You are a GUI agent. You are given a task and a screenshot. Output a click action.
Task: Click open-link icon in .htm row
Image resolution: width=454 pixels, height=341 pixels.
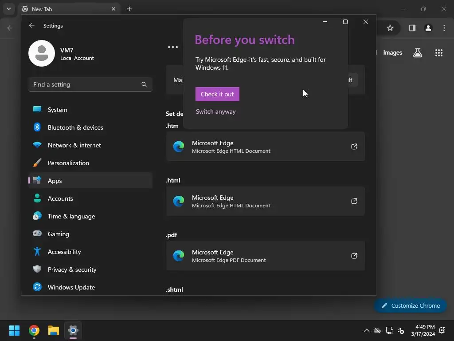click(354, 147)
